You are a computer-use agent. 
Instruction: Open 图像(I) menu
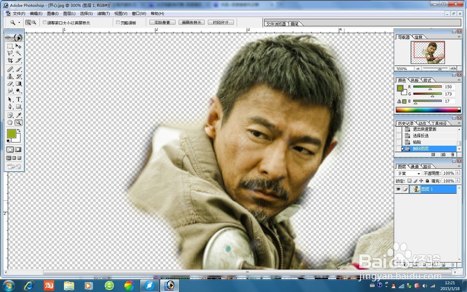(53, 14)
